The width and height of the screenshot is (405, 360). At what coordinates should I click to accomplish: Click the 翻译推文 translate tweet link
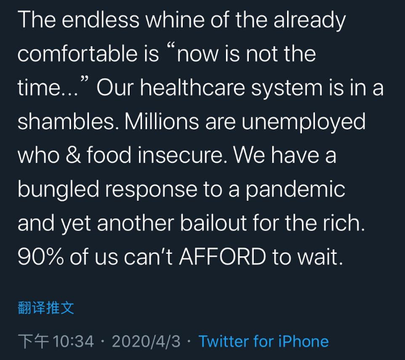point(46,308)
